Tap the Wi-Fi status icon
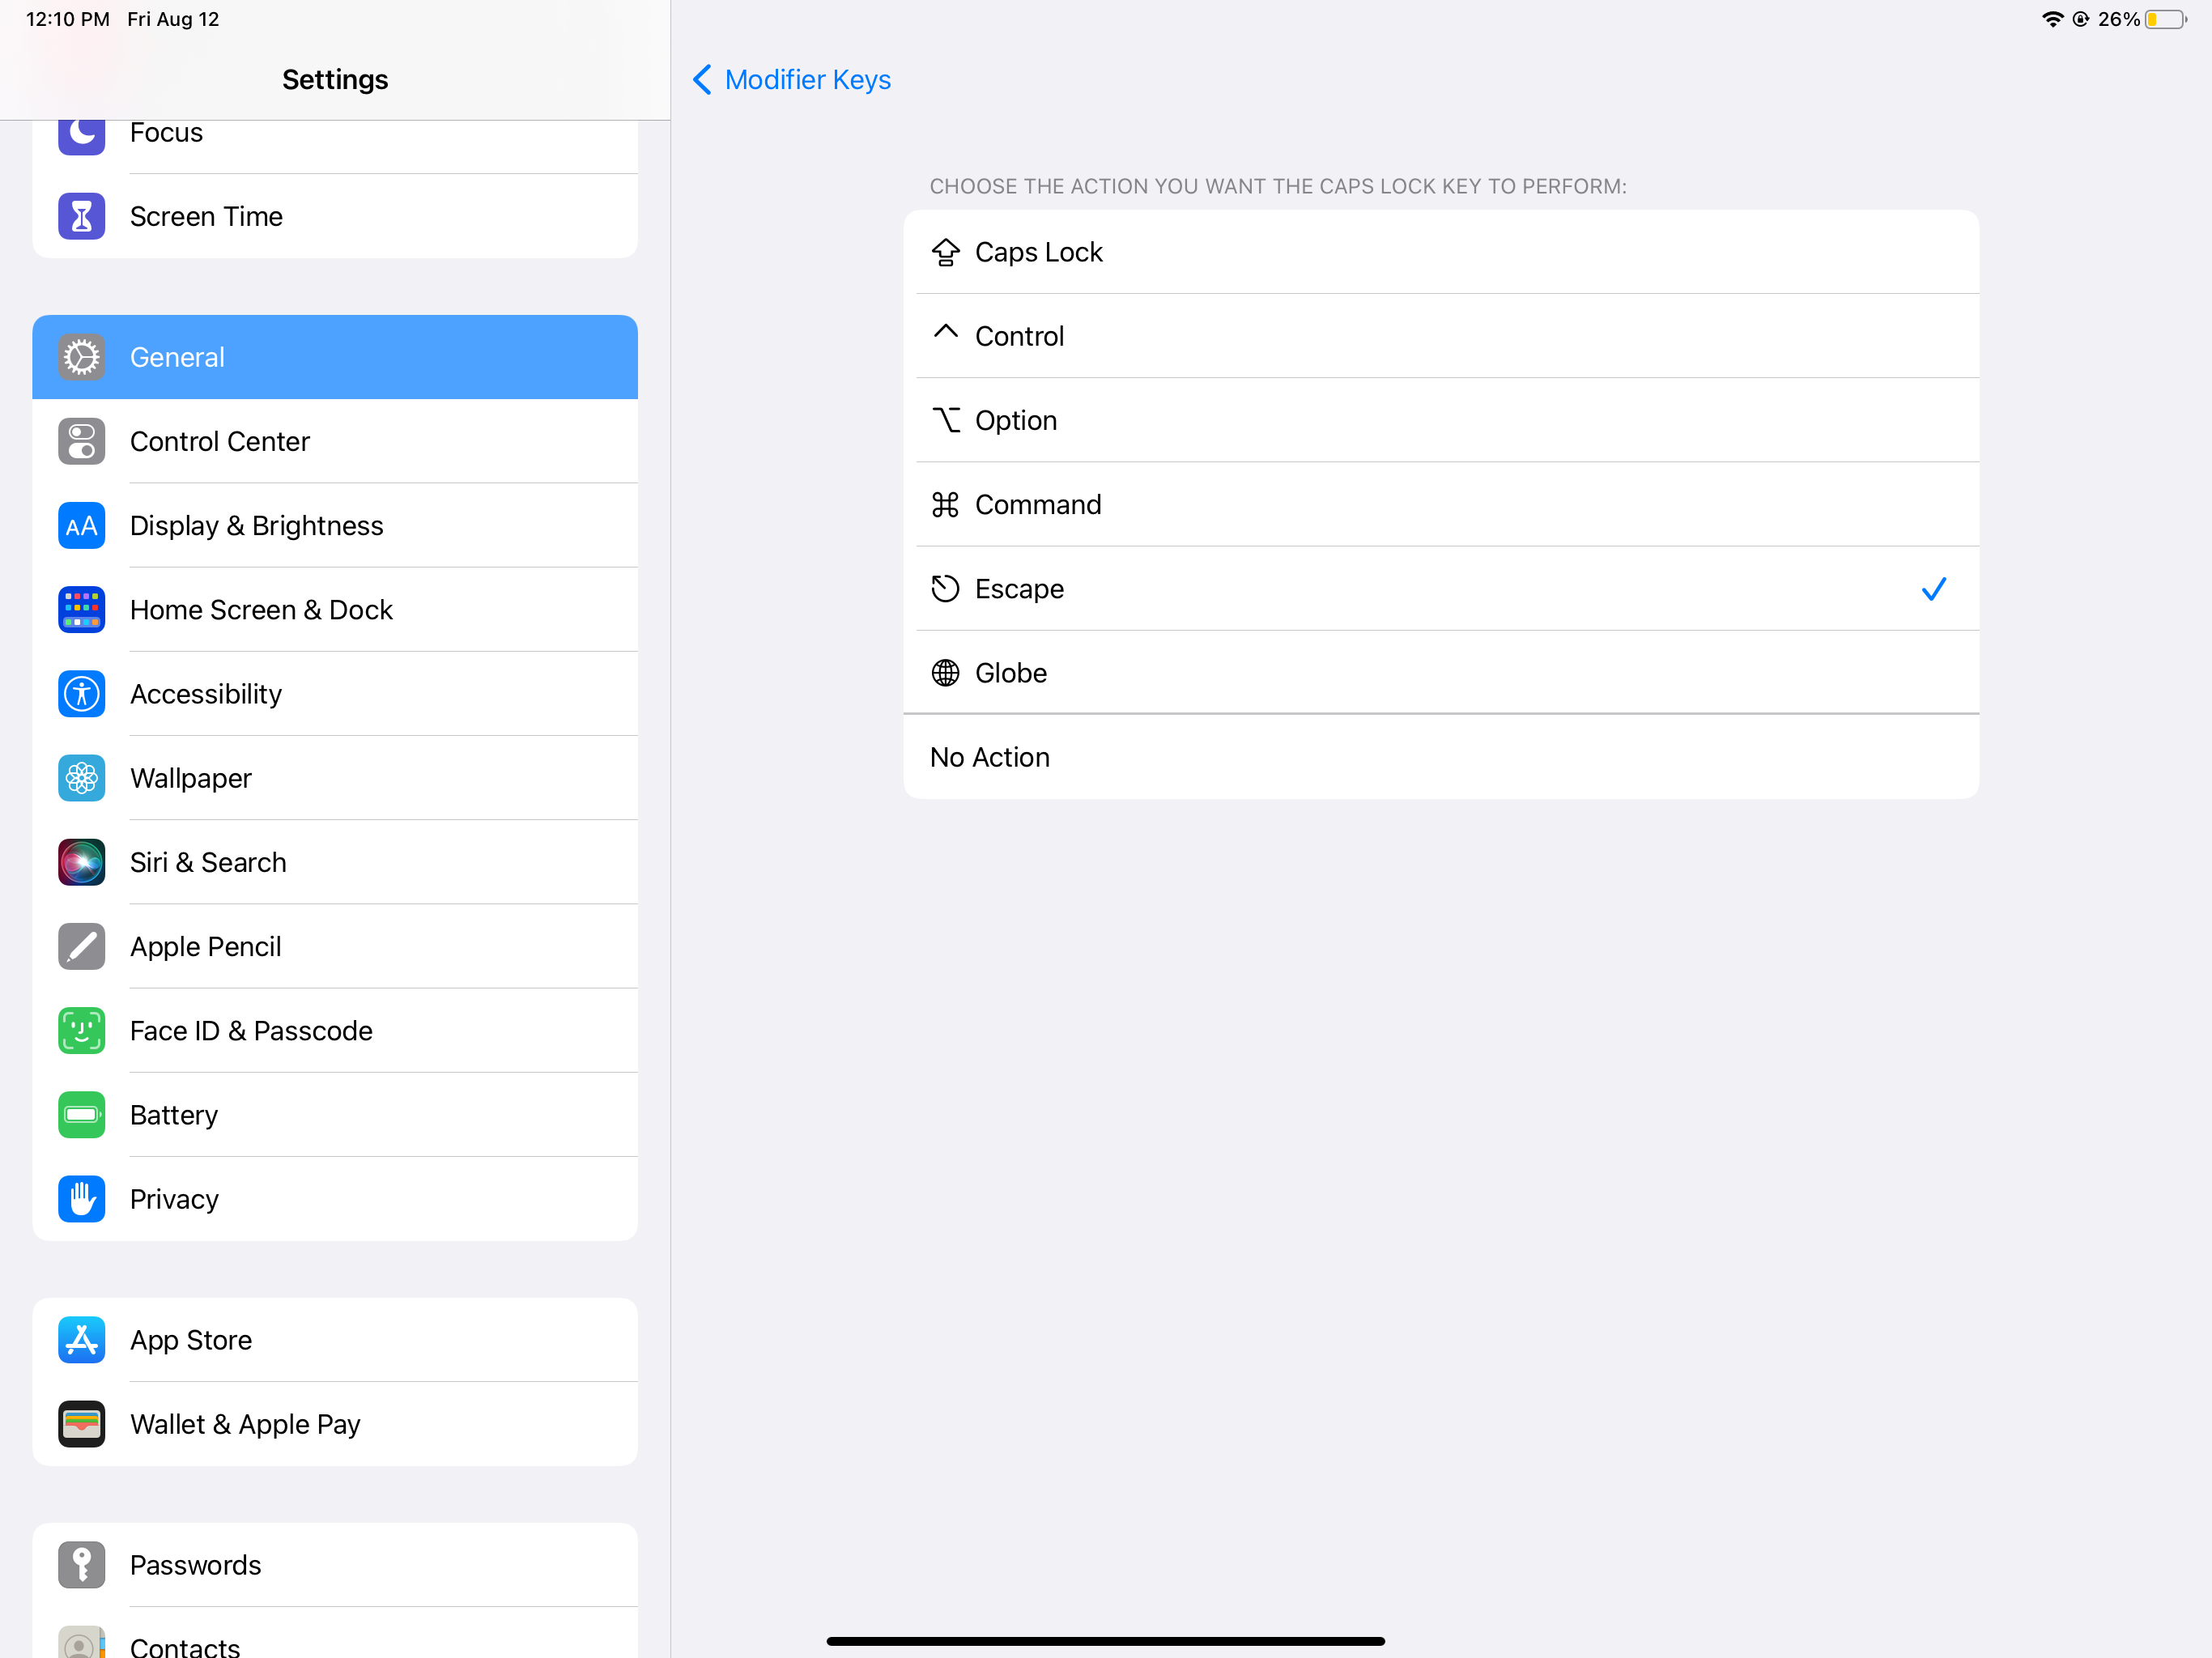The image size is (2212, 1658). (x=2051, y=19)
